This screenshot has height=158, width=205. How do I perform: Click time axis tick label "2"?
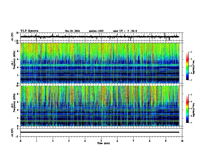coord(53,141)
